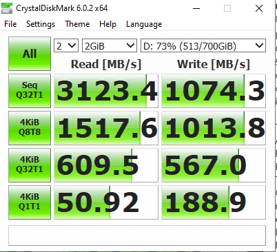
Task: Expand the 2GiB test size dropdown
Action: coord(110,45)
